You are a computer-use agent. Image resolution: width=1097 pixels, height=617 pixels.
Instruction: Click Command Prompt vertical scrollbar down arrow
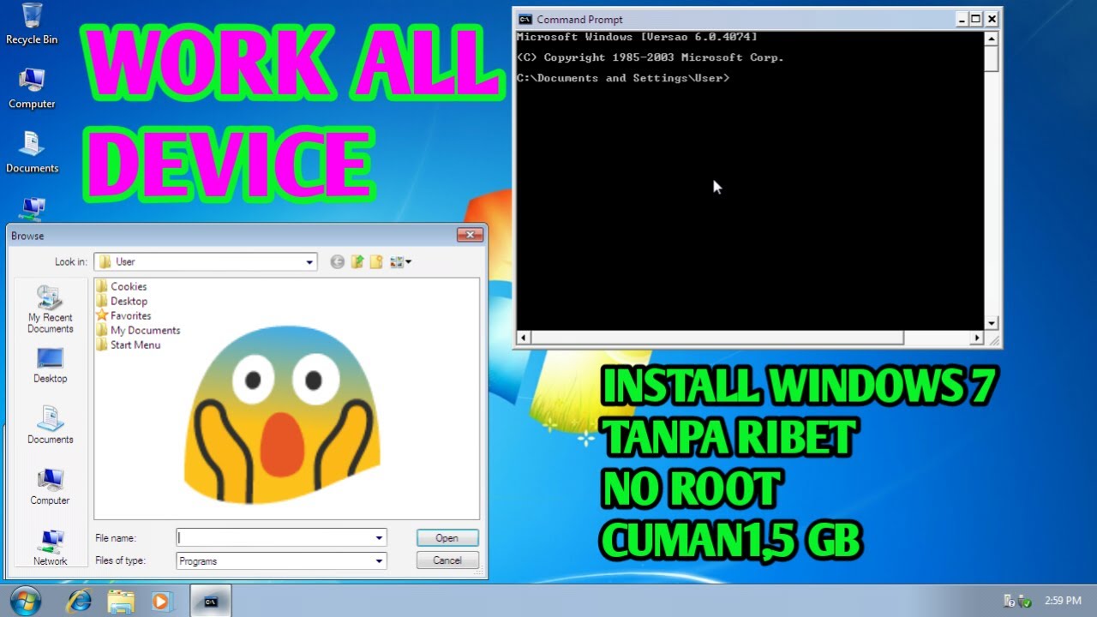[x=992, y=324]
